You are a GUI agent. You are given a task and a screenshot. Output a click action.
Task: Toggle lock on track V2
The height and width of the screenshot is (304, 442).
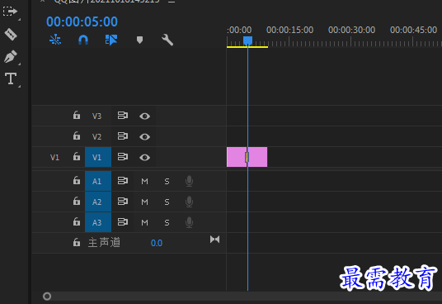(77, 135)
